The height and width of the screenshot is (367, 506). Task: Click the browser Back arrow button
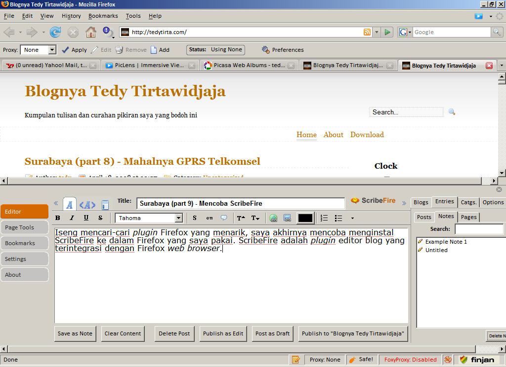pyautogui.click(x=9, y=32)
